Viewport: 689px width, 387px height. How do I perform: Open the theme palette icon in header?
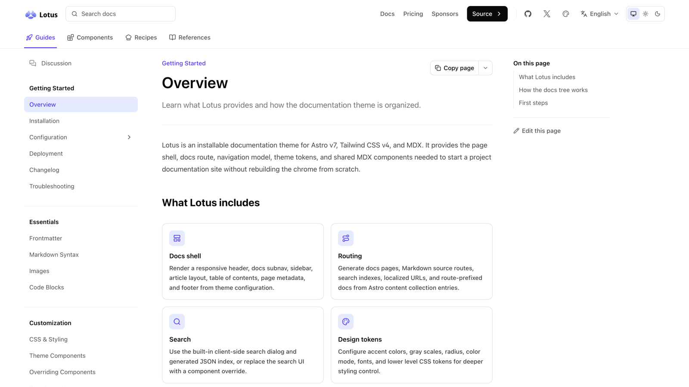(x=566, y=14)
